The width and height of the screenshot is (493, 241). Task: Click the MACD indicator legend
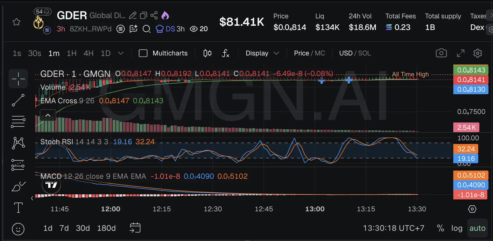point(93,176)
